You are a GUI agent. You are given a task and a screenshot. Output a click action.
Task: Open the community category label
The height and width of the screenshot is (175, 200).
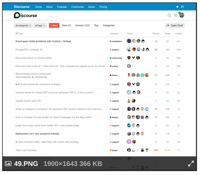click(x=116, y=58)
